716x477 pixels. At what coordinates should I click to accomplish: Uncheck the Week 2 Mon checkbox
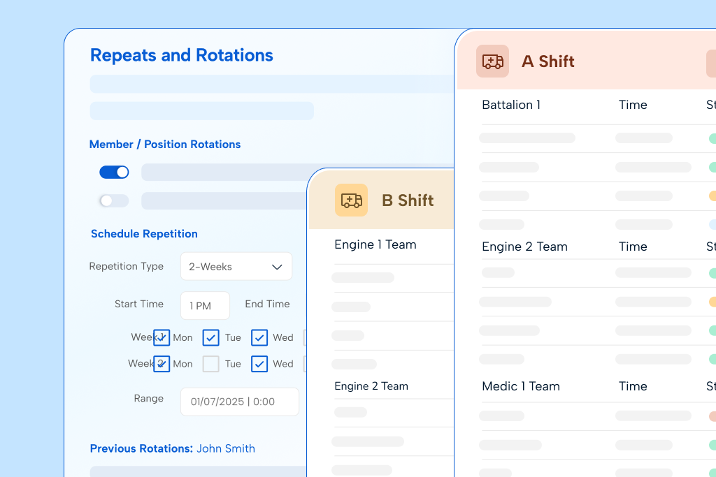(162, 364)
